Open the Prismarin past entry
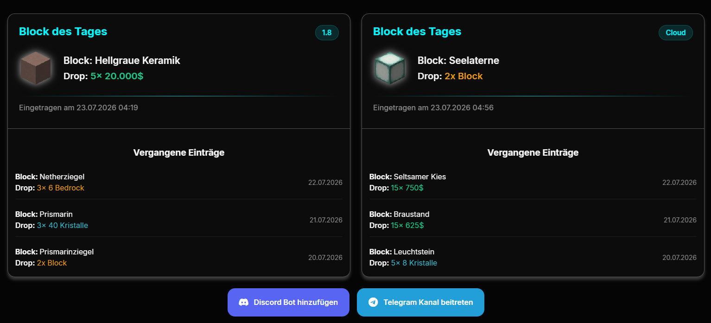The width and height of the screenshot is (711, 323). (x=179, y=220)
